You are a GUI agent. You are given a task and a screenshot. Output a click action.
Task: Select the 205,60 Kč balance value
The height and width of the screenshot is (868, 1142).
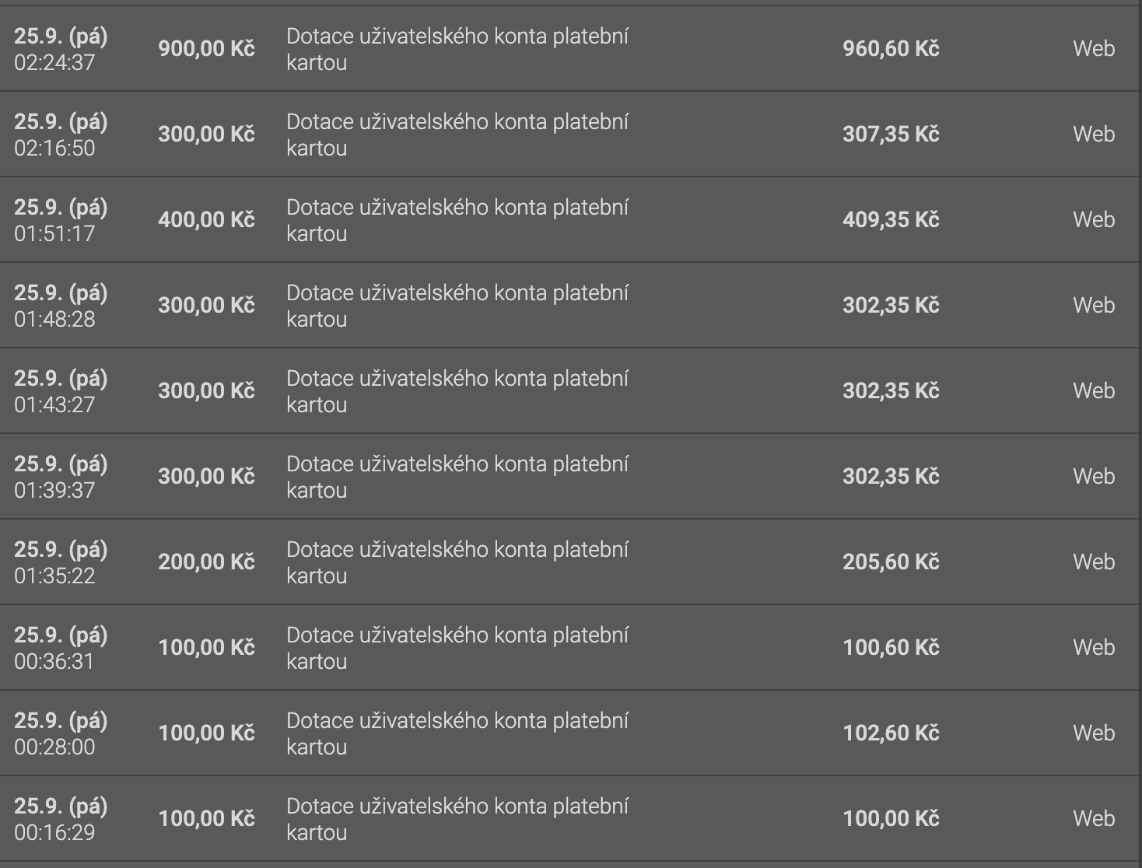[891, 562]
